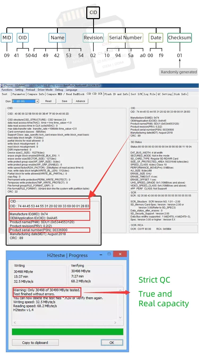The width and height of the screenshot is (199, 356).
Task: Click the Chorus app icon in title bar
Action: click(x=2, y=86)
